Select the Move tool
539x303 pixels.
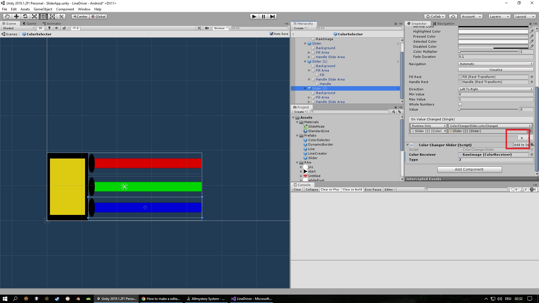[x=16, y=16]
